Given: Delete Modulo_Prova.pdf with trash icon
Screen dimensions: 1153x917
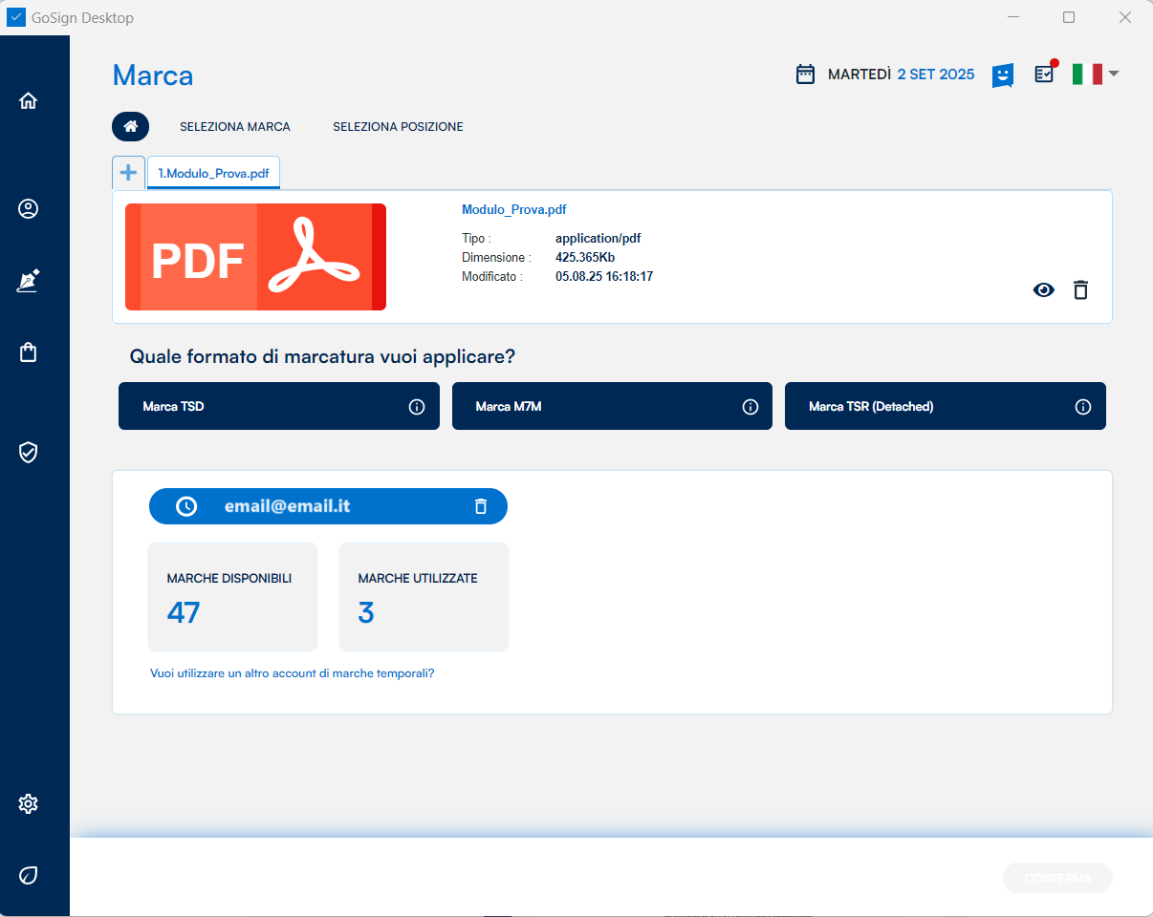Looking at the screenshot, I should [x=1080, y=290].
